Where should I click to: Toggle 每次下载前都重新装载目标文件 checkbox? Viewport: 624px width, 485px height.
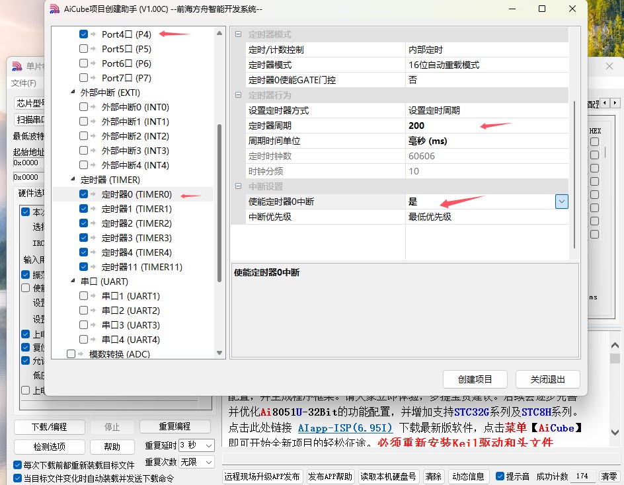pyautogui.click(x=17, y=465)
